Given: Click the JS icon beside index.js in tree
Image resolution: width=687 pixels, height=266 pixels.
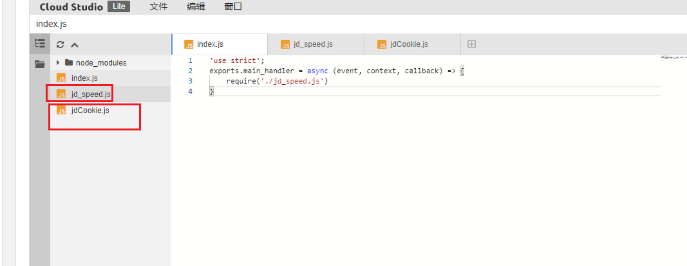Looking at the screenshot, I should coord(61,78).
